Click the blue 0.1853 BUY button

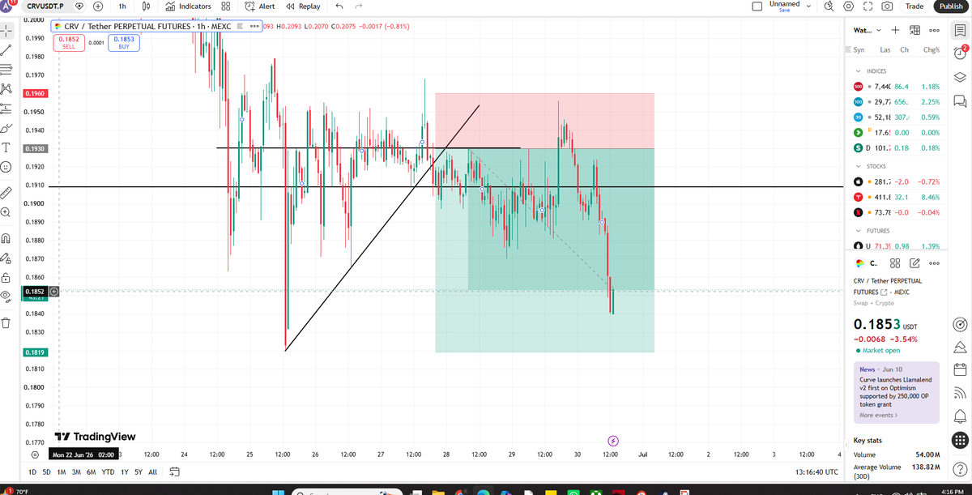[x=124, y=42]
